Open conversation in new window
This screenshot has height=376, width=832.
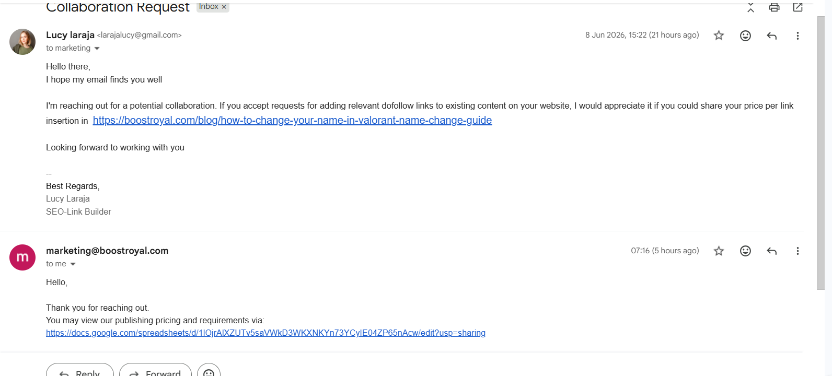(x=798, y=7)
